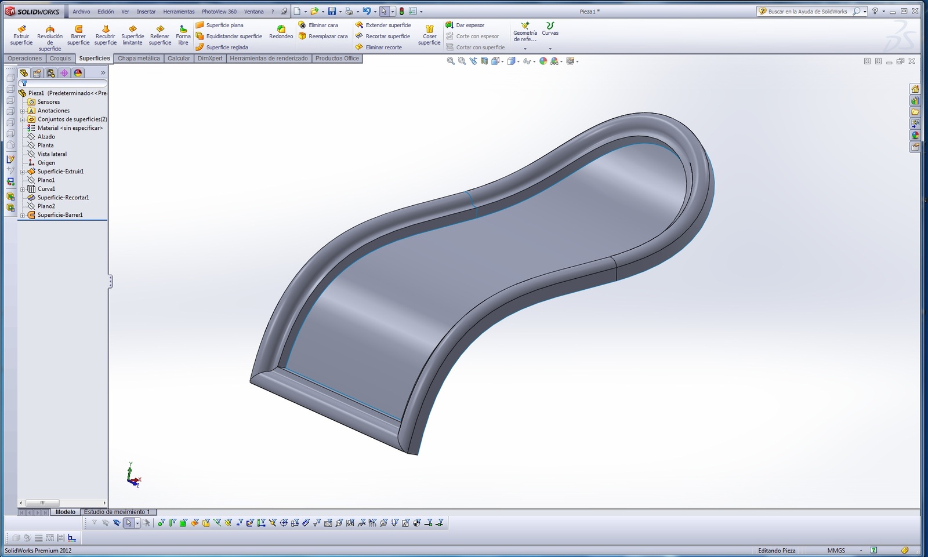Viewport: 928px width, 557px height.
Task: Select the Reemplazar cara command
Action: (x=323, y=36)
